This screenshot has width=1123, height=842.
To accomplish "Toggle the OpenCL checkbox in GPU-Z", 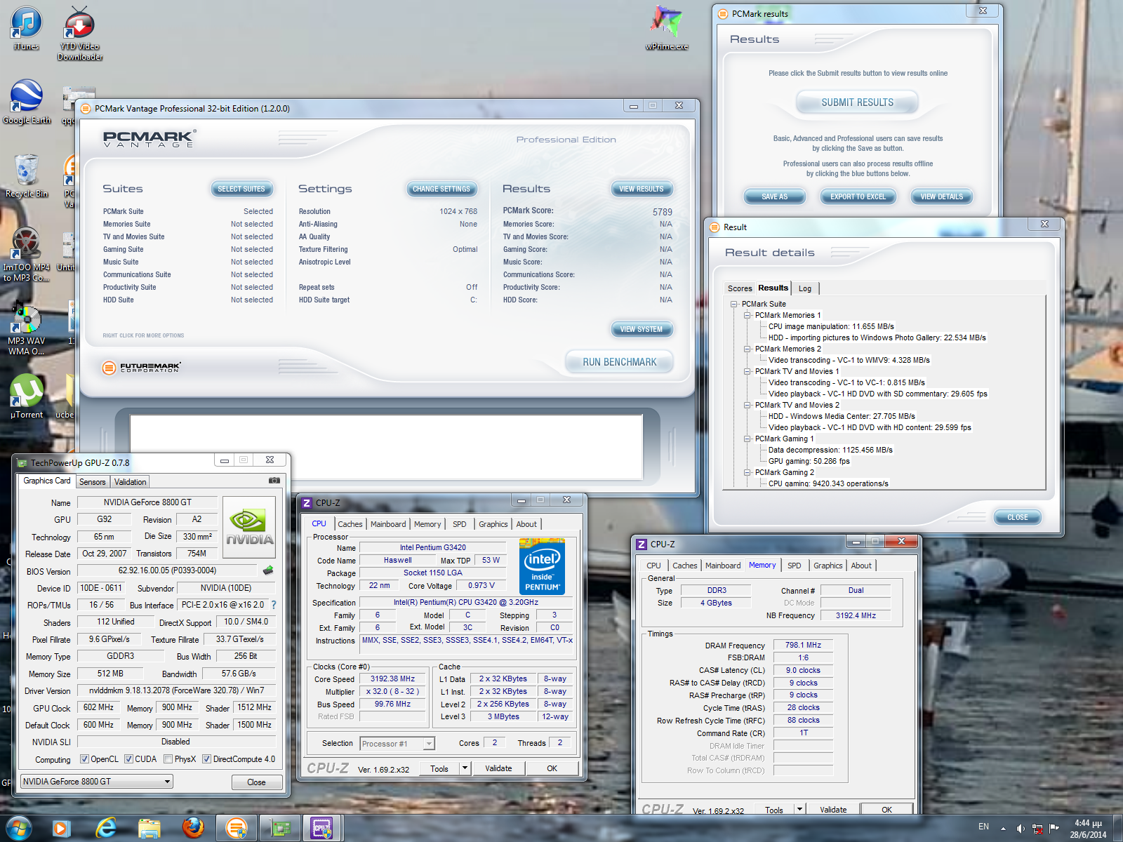I will pyautogui.click(x=84, y=759).
